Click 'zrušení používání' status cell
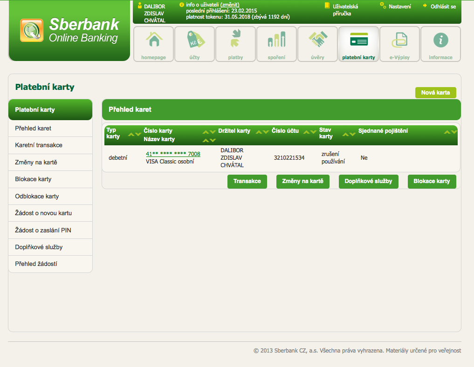Viewport: 474px width, 367px height. (333, 158)
